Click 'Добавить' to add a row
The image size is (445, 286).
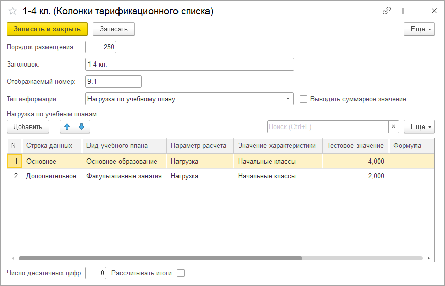[28, 126]
